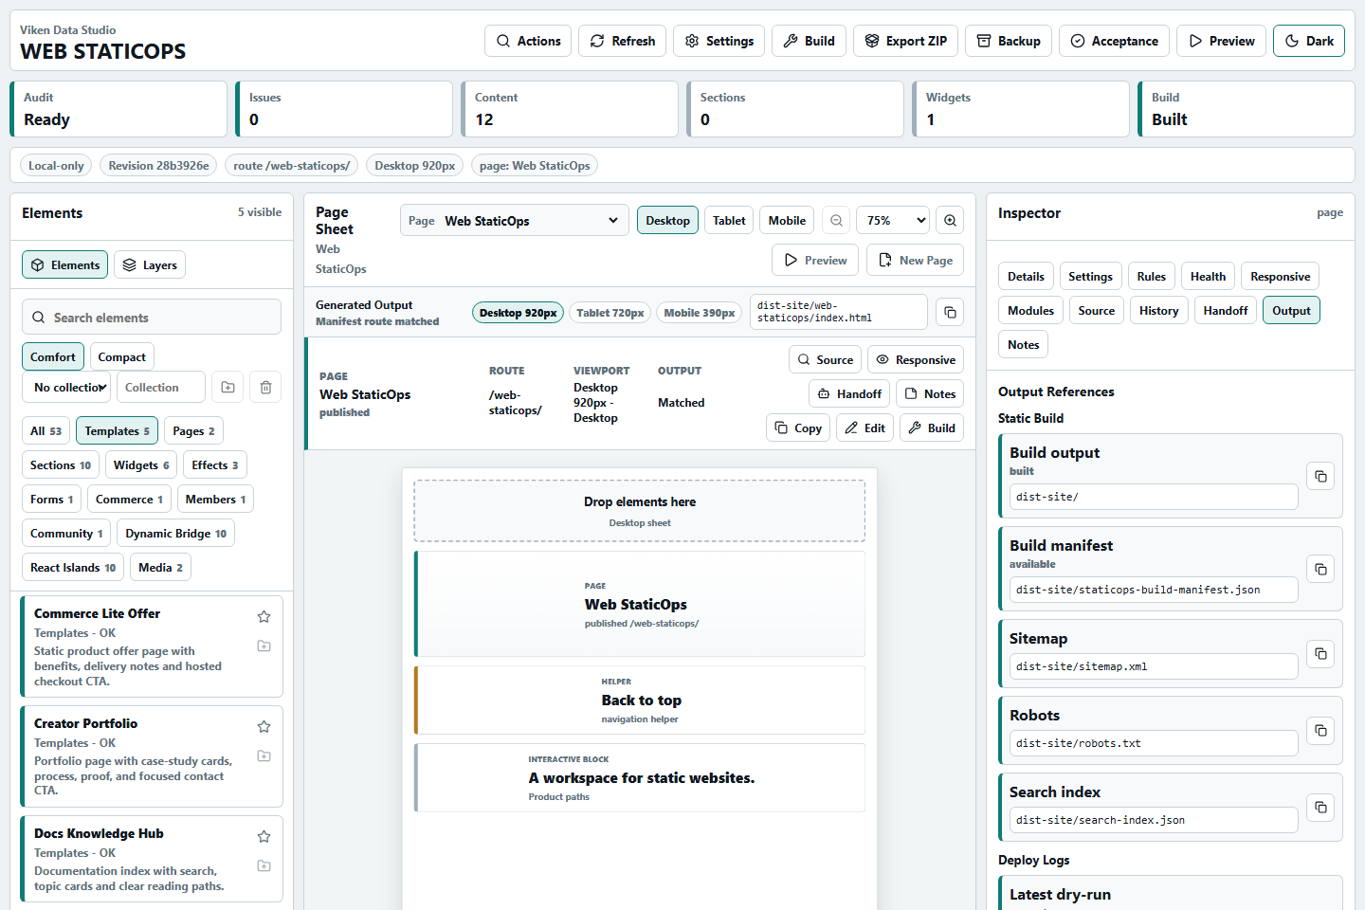1365x910 pixels.
Task: Favorite Creator Portfolio template star
Action: tap(264, 727)
